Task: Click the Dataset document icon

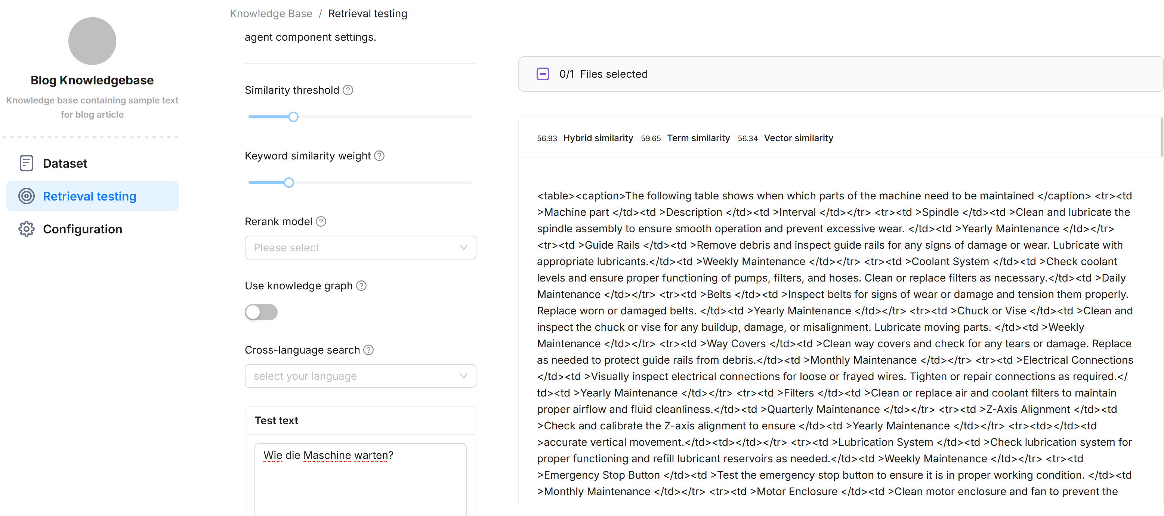Action: pos(26,164)
